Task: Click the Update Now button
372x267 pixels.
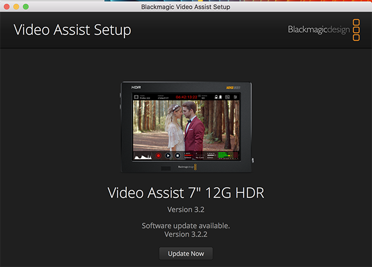Action: click(x=186, y=253)
